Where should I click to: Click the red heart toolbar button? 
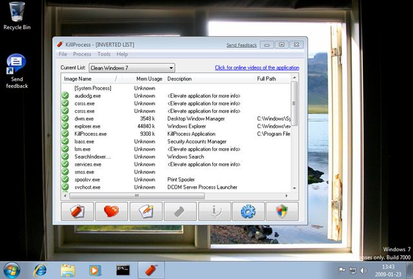(112, 211)
